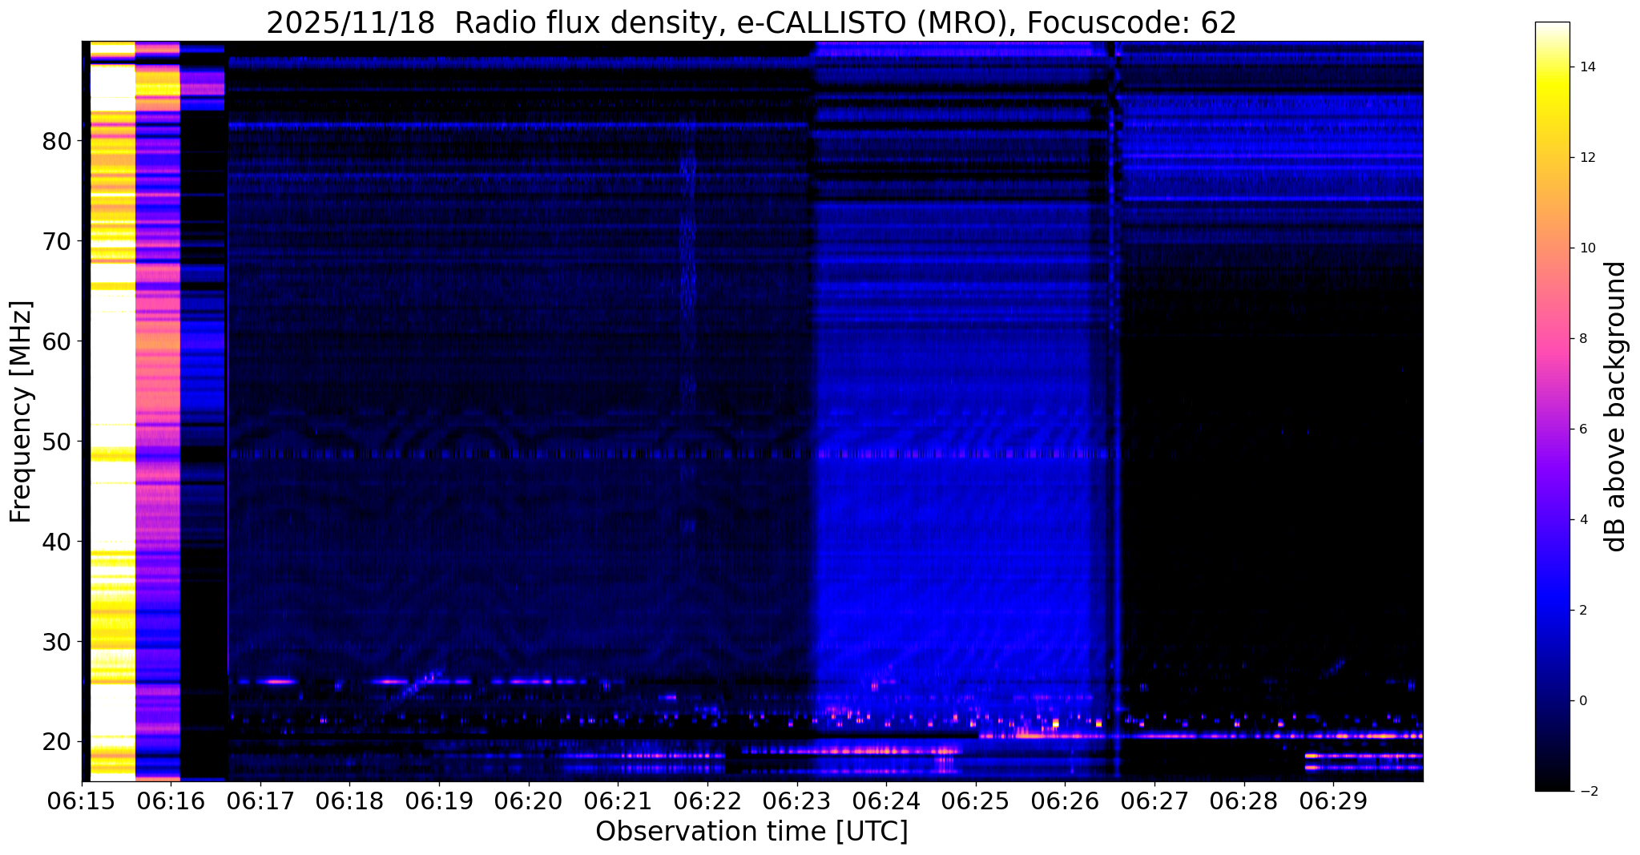Click the colorbar tick label 8
Image resolution: width=1640 pixels, height=855 pixels.
(1582, 339)
